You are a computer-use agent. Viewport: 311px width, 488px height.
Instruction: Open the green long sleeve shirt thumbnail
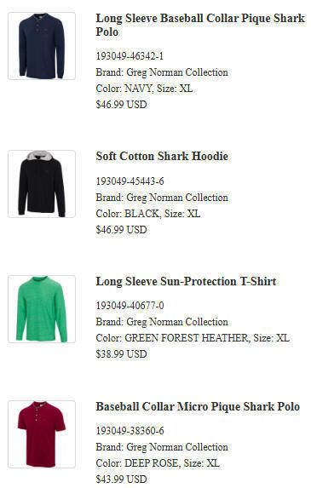[42, 309]
